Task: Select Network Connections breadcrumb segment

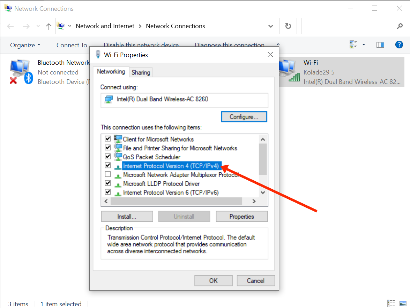Action: coord(176,26)
